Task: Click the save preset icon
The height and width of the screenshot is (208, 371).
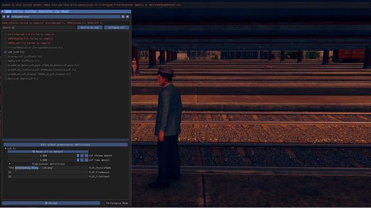Action: click(x=123, y=17)
